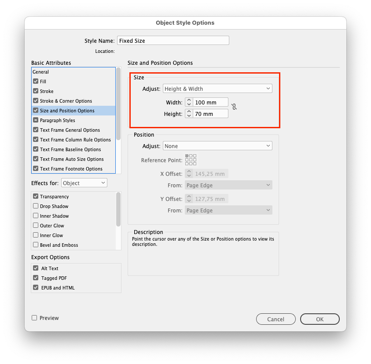Click the X Offset stepper arrows
Viewport: 371px width, 364px height.
189,174
